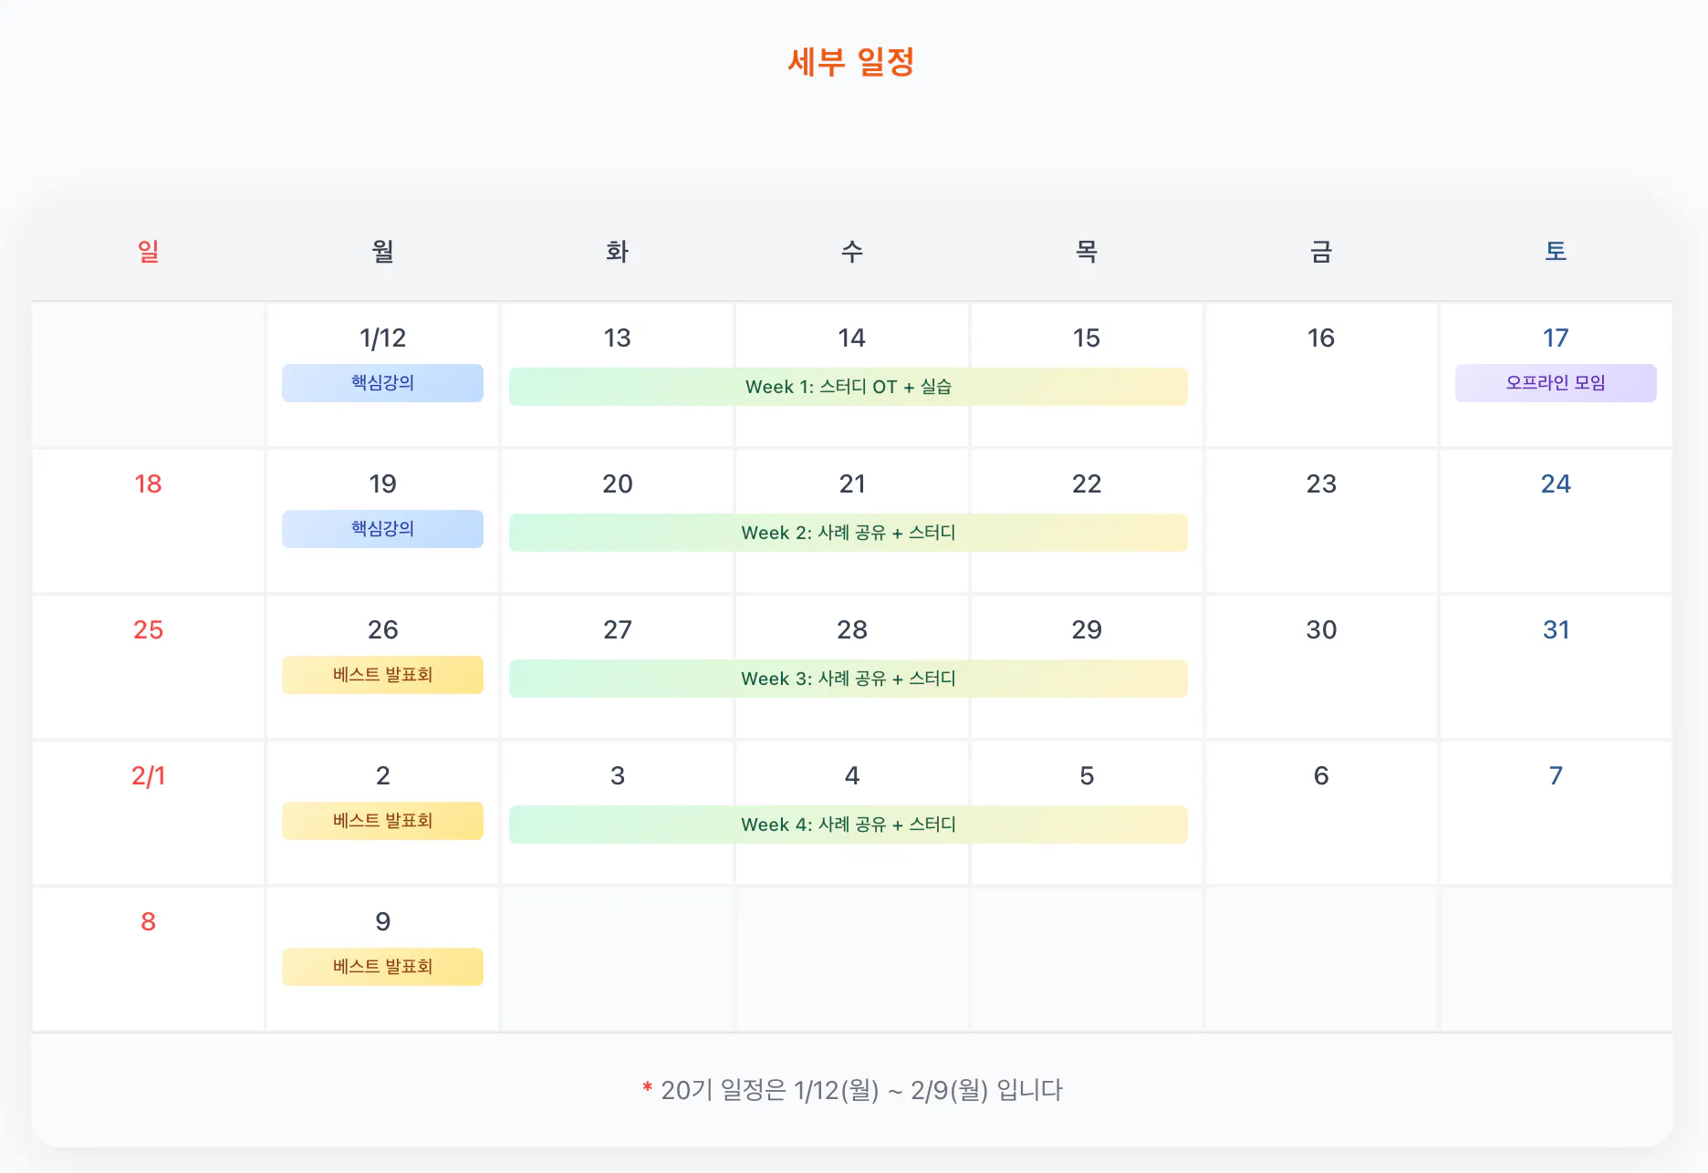This screenshot has height=1173, width=1708.
Task: Select the 일 weekday column header
Action: click(148, 252)
